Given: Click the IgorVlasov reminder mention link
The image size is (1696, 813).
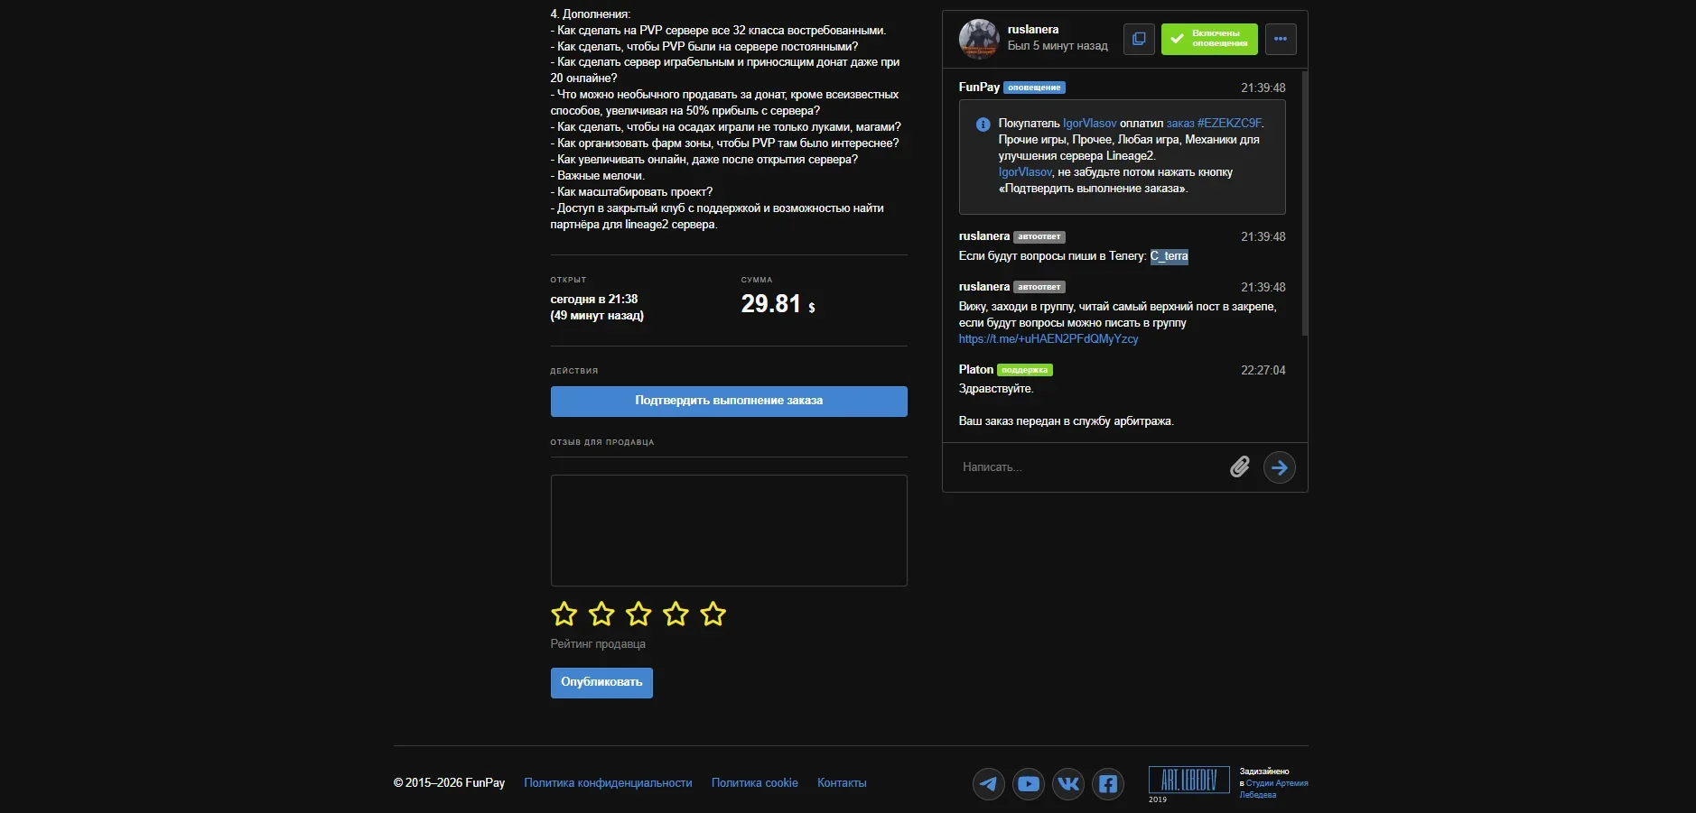Looking at the screenshot, I should coord(1025,172).
